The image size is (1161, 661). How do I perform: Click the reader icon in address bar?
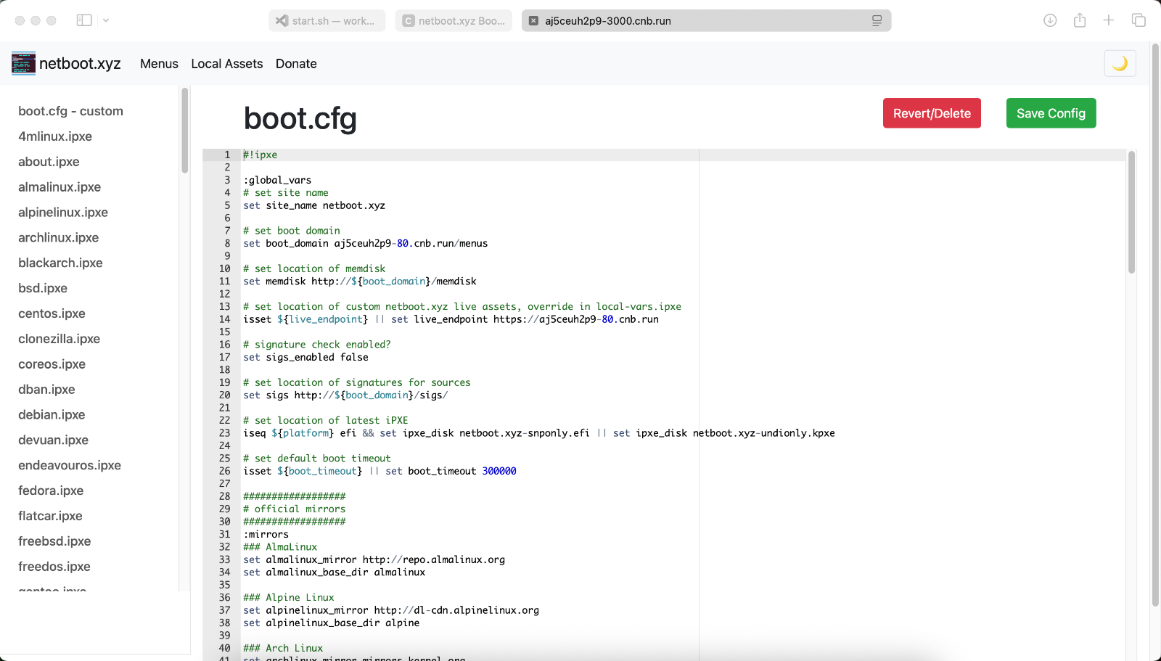(x=877, y=21)
